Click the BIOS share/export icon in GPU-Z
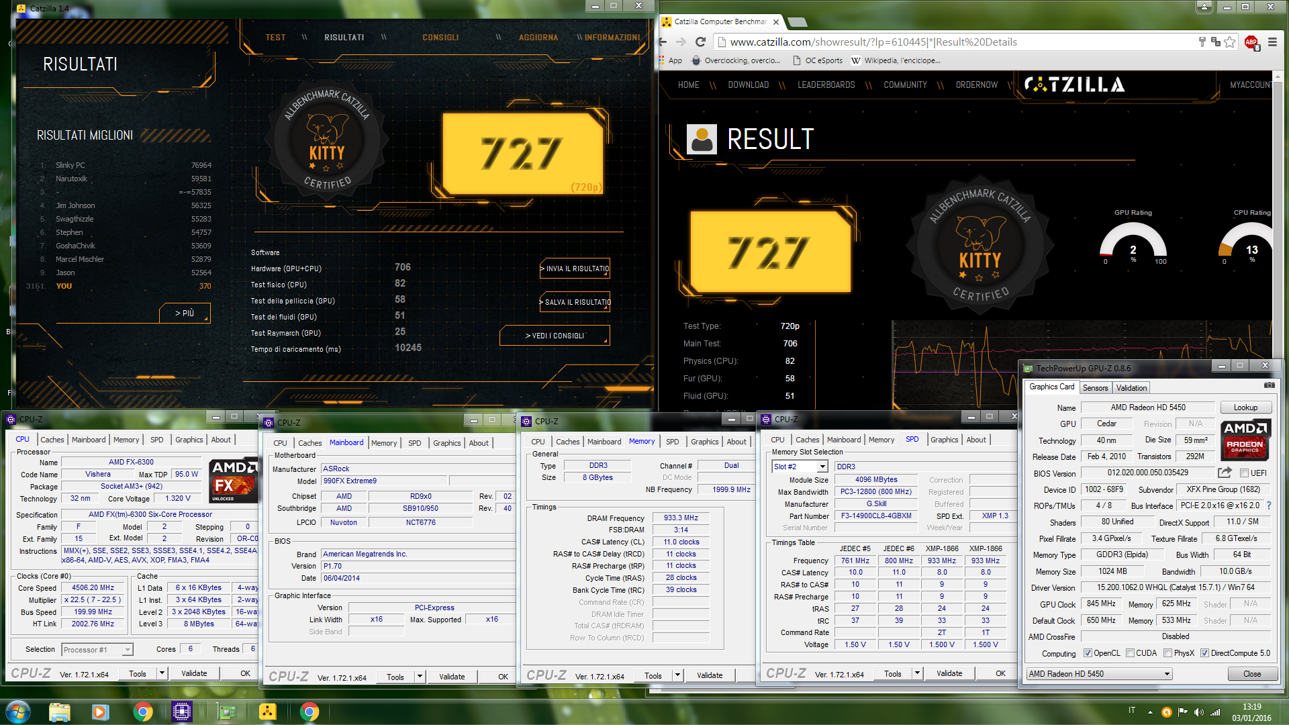1289x725 pixels. click(x=1225, y=472)
